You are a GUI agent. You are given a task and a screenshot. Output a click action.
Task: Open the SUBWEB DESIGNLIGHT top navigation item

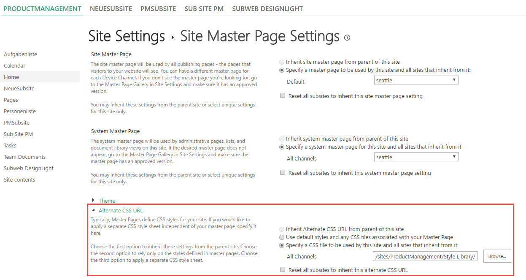267,8
